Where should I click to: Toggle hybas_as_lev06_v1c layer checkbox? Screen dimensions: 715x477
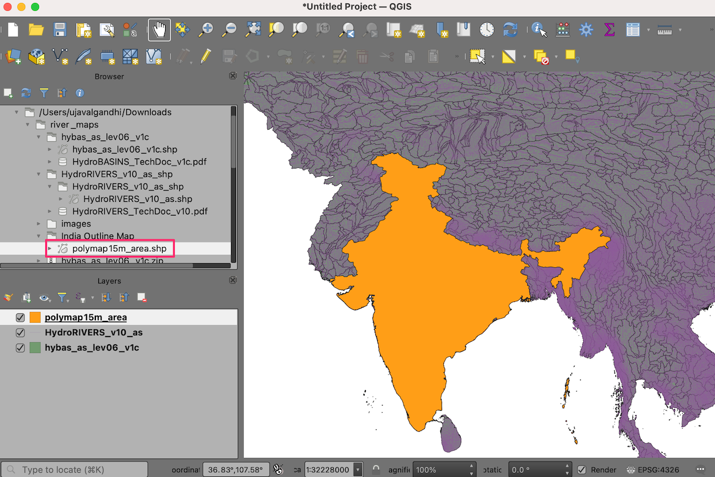click(20, 348)
